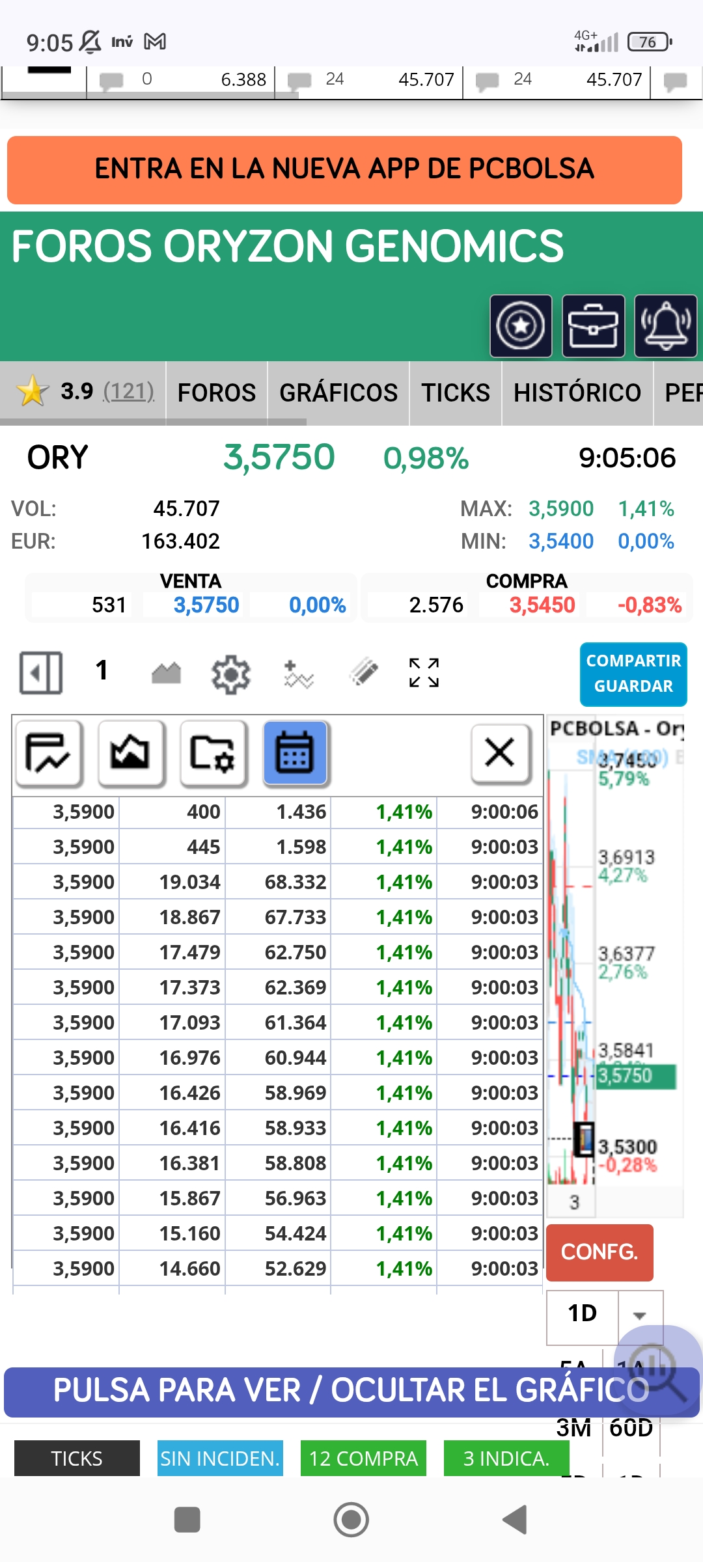The width and height of the screenshot is (703, 1562).
Task: Select the area chart type icon
Action: tap(166, 673)
